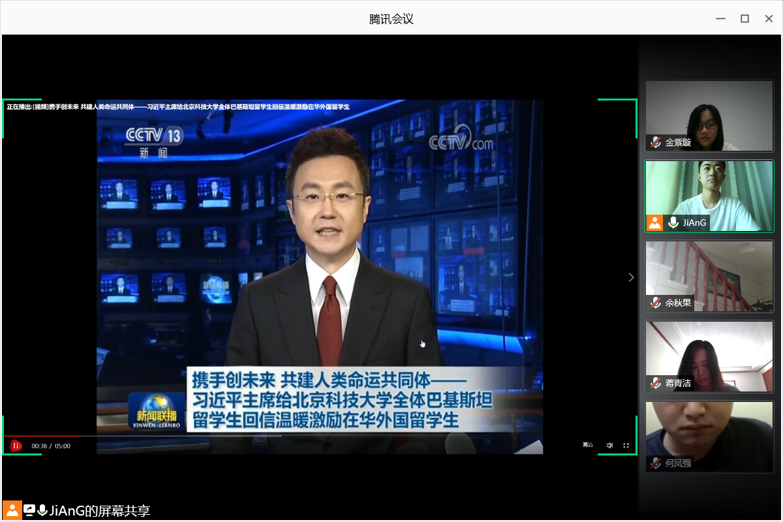Select 蒋青洁's video thumbnail
Screen dimensions: 783x522
coord(709,357)
